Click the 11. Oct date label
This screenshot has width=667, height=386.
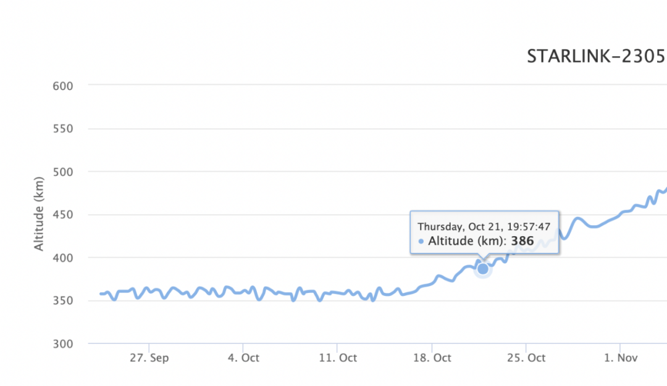pyautogui.click(x=338, y=358)
